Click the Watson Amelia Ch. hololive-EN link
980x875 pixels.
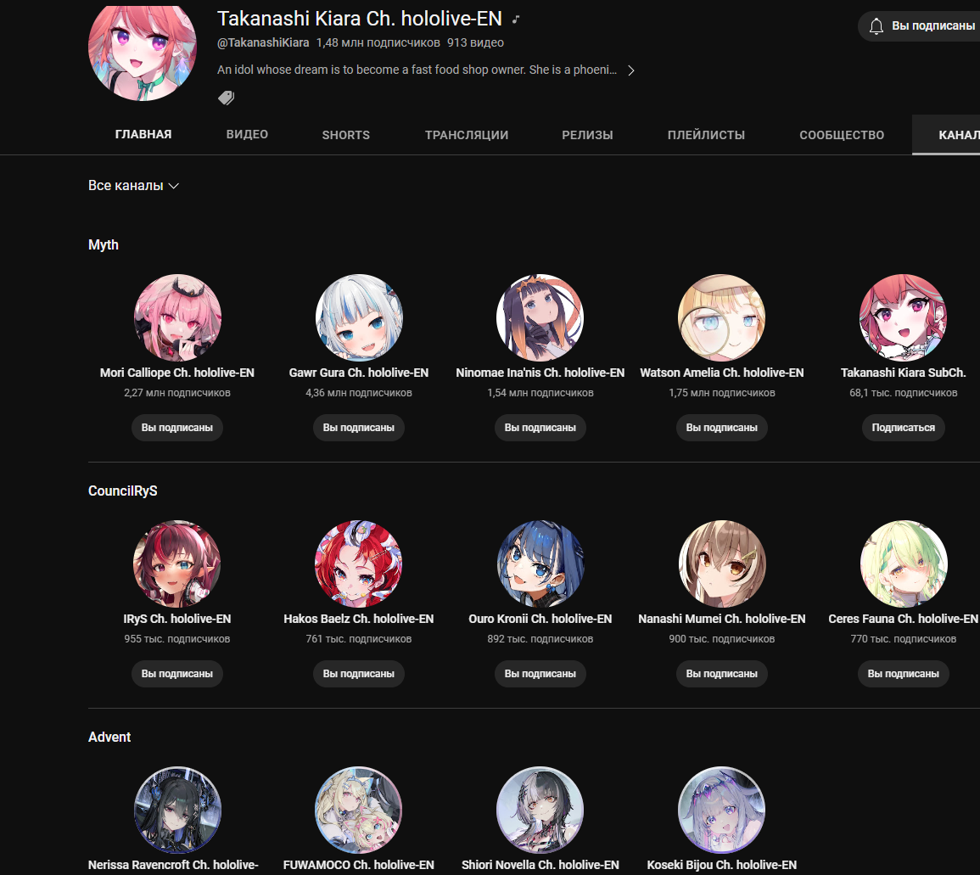click(722, 373)
